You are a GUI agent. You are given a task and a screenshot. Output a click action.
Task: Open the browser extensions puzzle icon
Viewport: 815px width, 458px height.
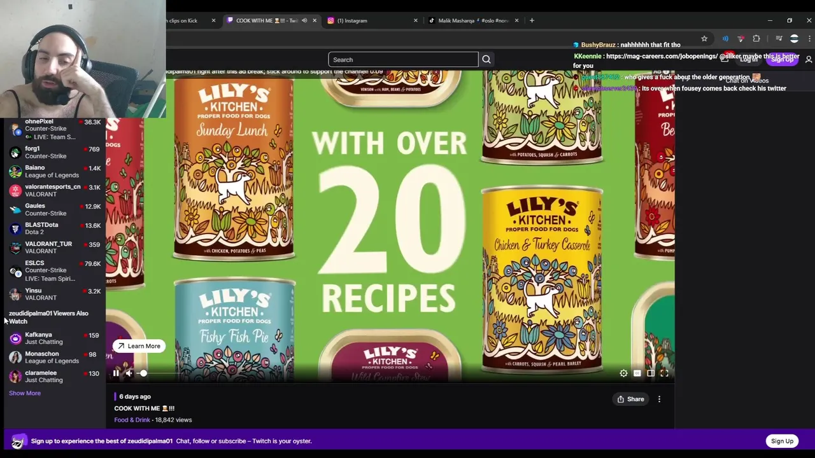(x=756, y=39)
